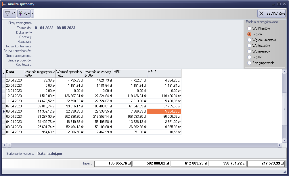Click the scroll up arrow of the table
Viewport: 289px width, 176px height.
point(284,72)
